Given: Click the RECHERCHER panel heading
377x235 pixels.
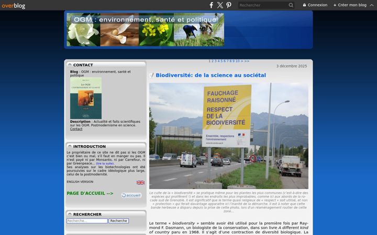Looking at the screenshot, I should 87,215.
